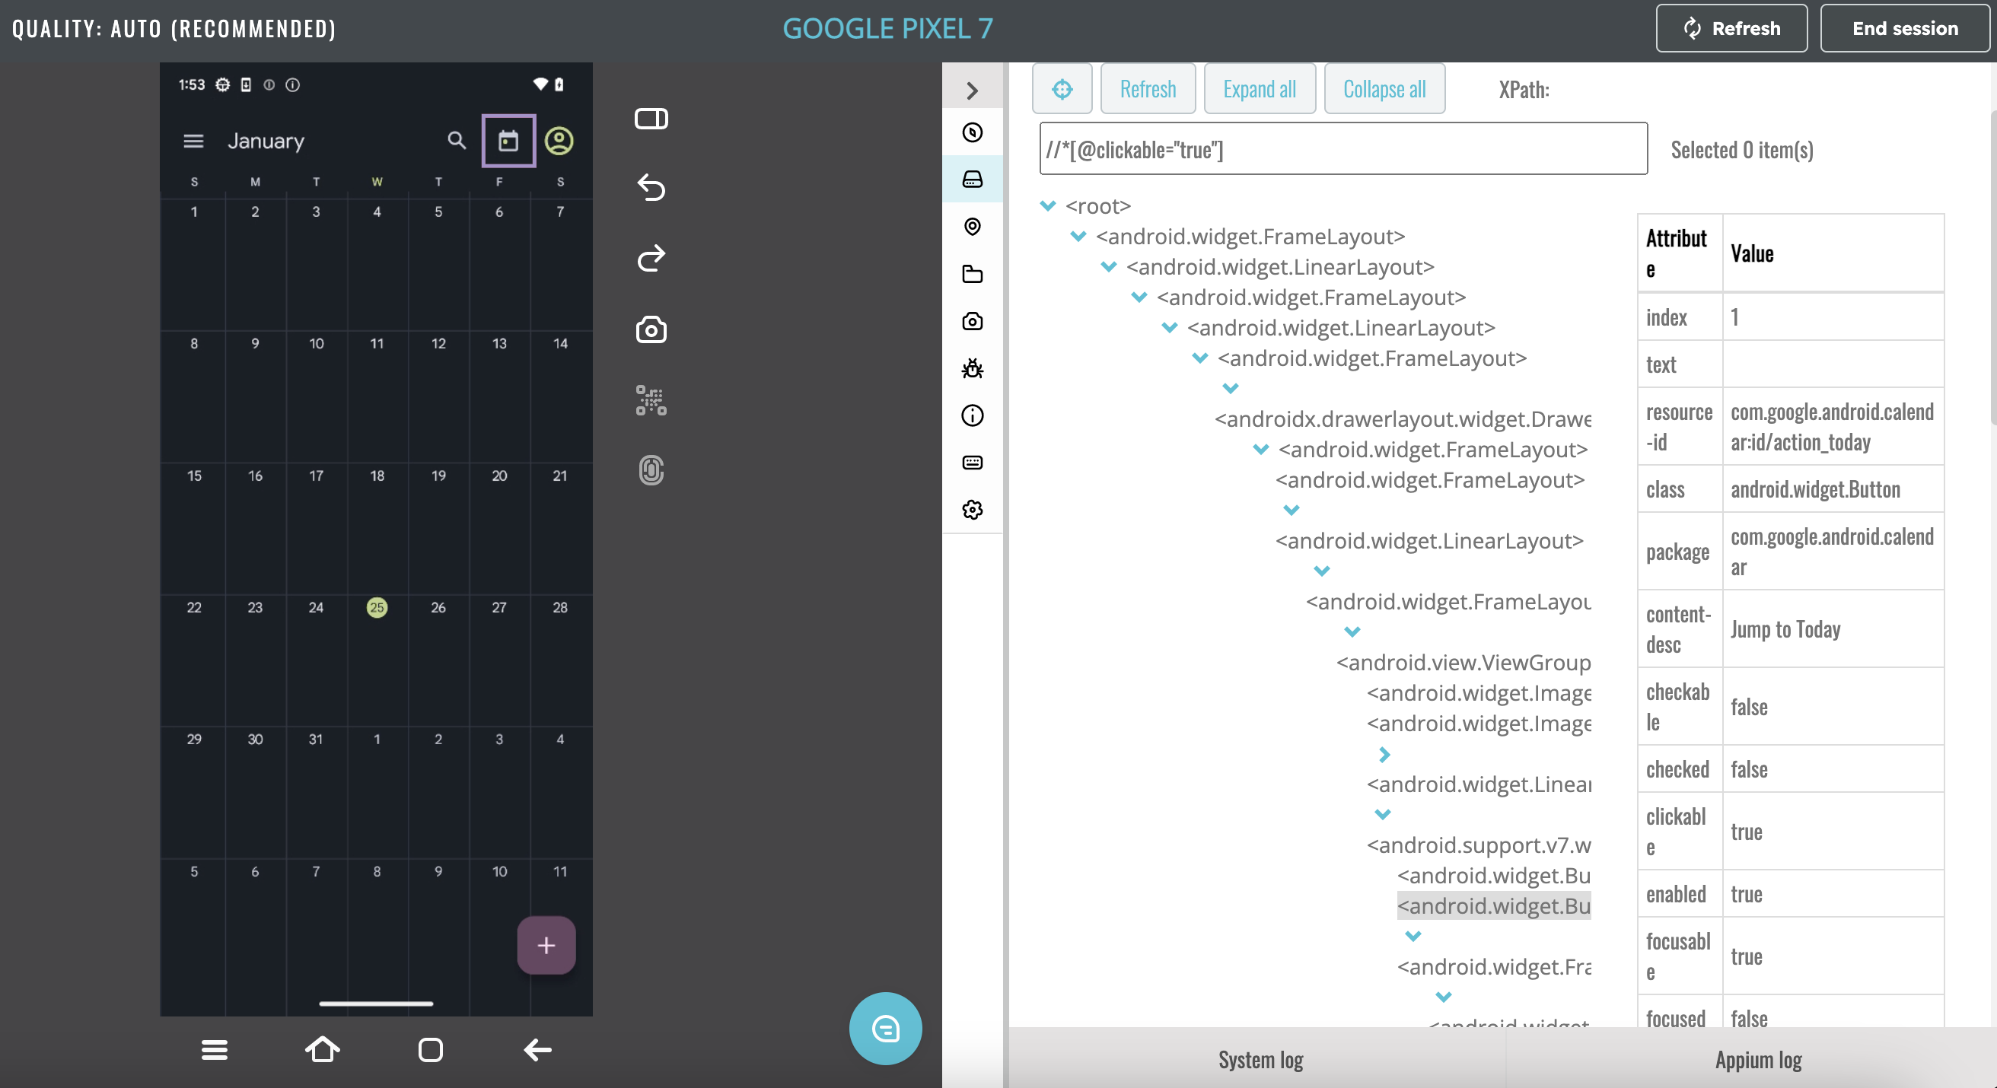Click the redo arrow icon
The width and height of the screenshot is (1997, 1088).
(x=651, y=258)
